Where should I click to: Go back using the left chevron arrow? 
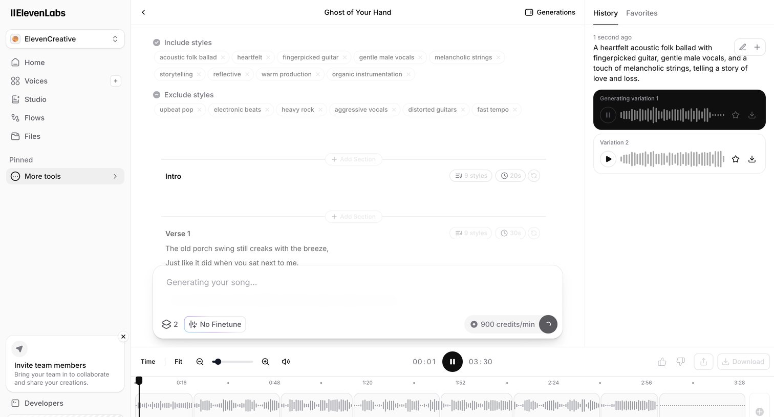click(x=143, y=12)
